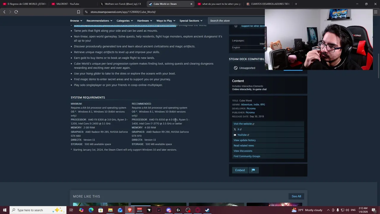Click SYSTEM REQUIREMENTS heading
This screenshot has width=380, height=214.
point(88,97)
